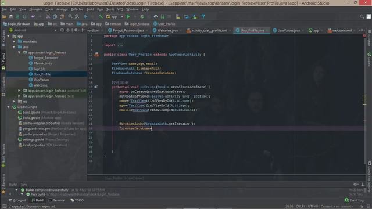Open the Tools menu
The height and width of the screenshot is (209, 372).
click(110, 9)
